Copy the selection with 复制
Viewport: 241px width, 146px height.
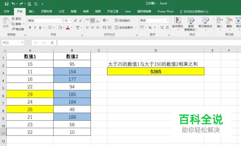[x=16, y=24]
